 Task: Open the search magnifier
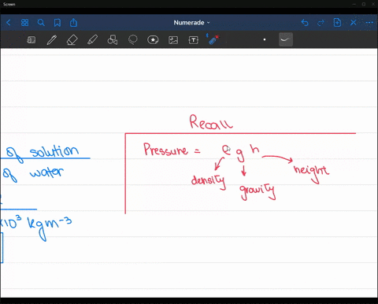point(41,23)
